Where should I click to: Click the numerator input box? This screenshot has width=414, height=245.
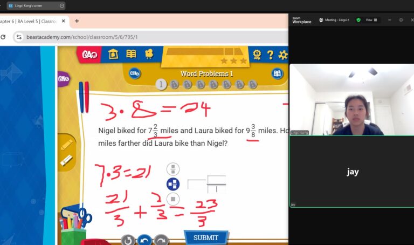point(217,180)
